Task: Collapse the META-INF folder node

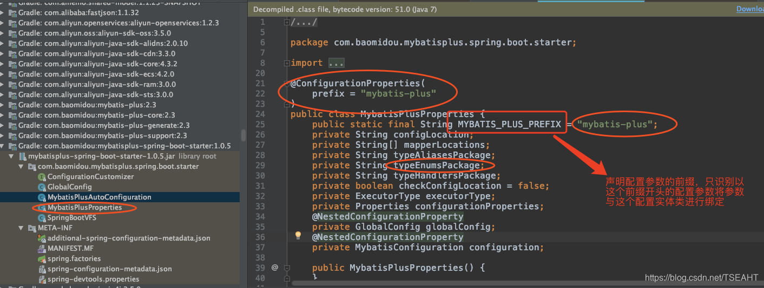Action: [22, 228]
